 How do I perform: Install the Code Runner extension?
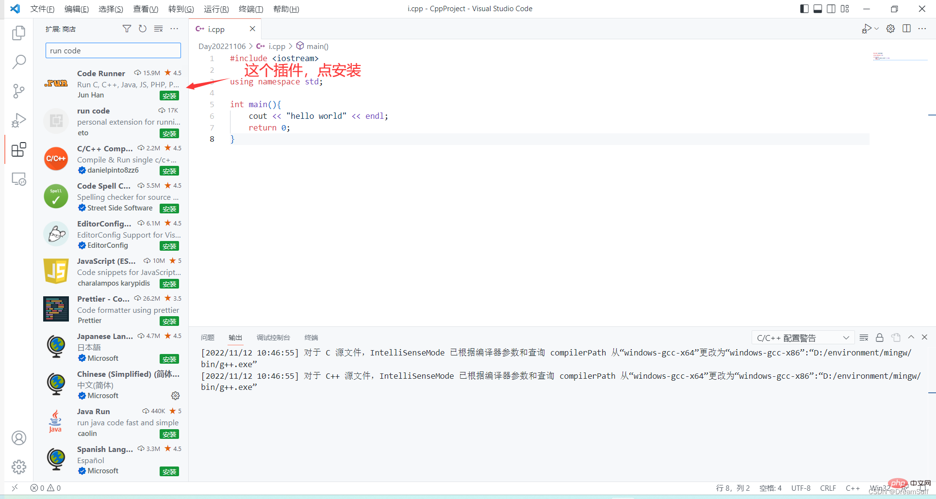coord(169,96)
